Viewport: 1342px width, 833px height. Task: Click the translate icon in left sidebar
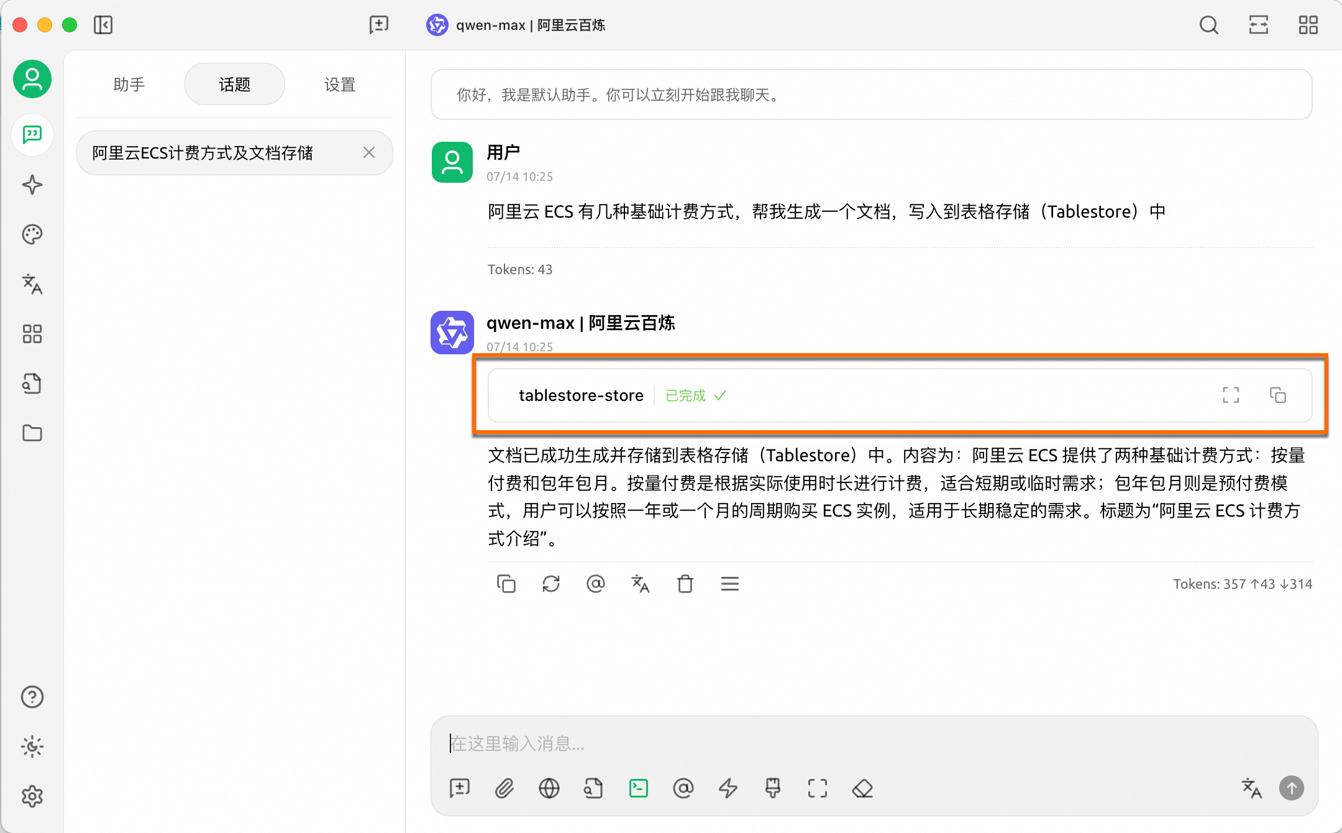coord(32,284)
